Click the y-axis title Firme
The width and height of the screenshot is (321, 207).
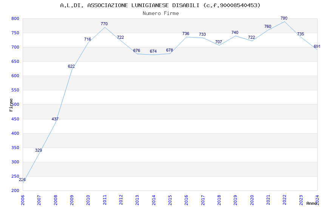point(11,105)
